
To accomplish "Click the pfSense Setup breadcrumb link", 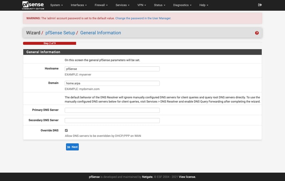I will (60, 33).
